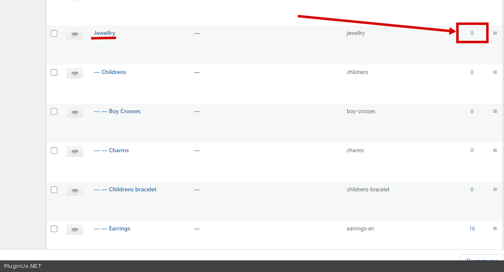Image resolution: width=504 pixels, height=272 pixels.
Task: Select the Jewellry category checkbox
Action: click(54, 33)
